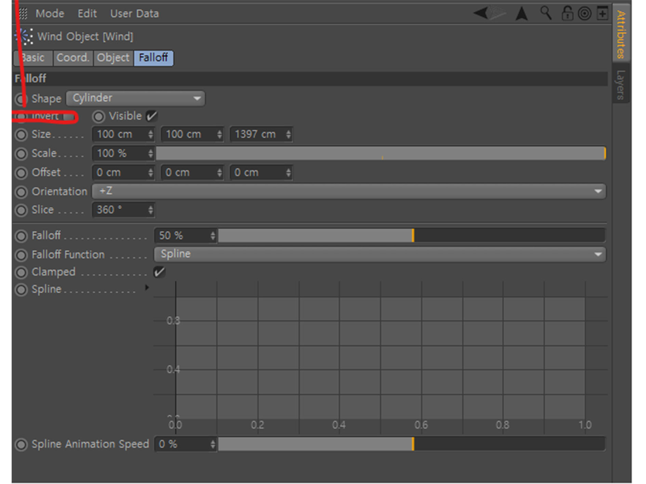Open the Falloff Function Spline dropdown
The height and width of the screenshot is (484, 646).
click(x=380, y=254)
